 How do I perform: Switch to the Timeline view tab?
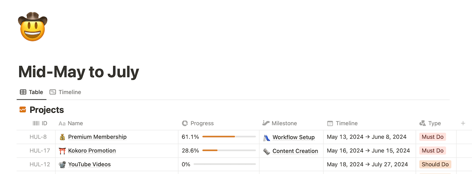65,92
